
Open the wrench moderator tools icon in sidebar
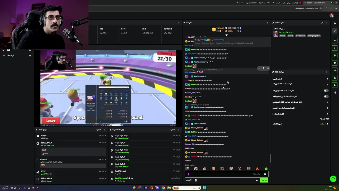pyautogui.click(x=335, y=85)
